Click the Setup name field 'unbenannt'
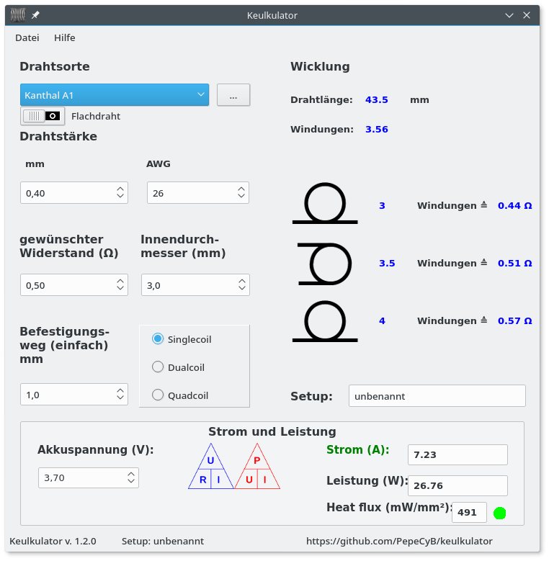The height and width of the screenshot is (561, 549). coord(437,396)
